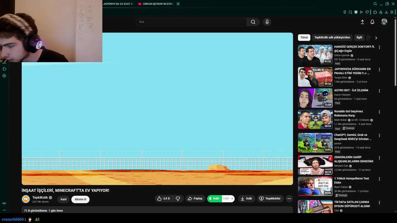Switch to ORKUN IŞITMAK'IN EVİNE tab
The height and width of the screenshot is (223, 397).
156,4
